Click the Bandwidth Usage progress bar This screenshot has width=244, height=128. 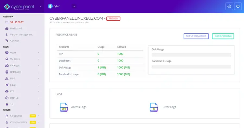click(x=191, y=67)
